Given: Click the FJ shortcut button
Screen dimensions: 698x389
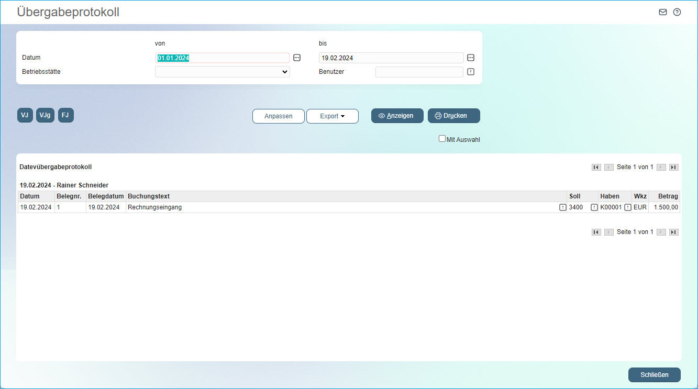Looking at the screenshot, I should (x=65, y=115).
